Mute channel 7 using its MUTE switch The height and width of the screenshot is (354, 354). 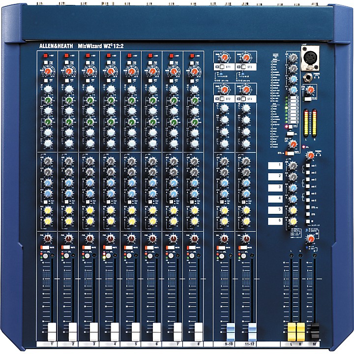click(x=171, y=248)
